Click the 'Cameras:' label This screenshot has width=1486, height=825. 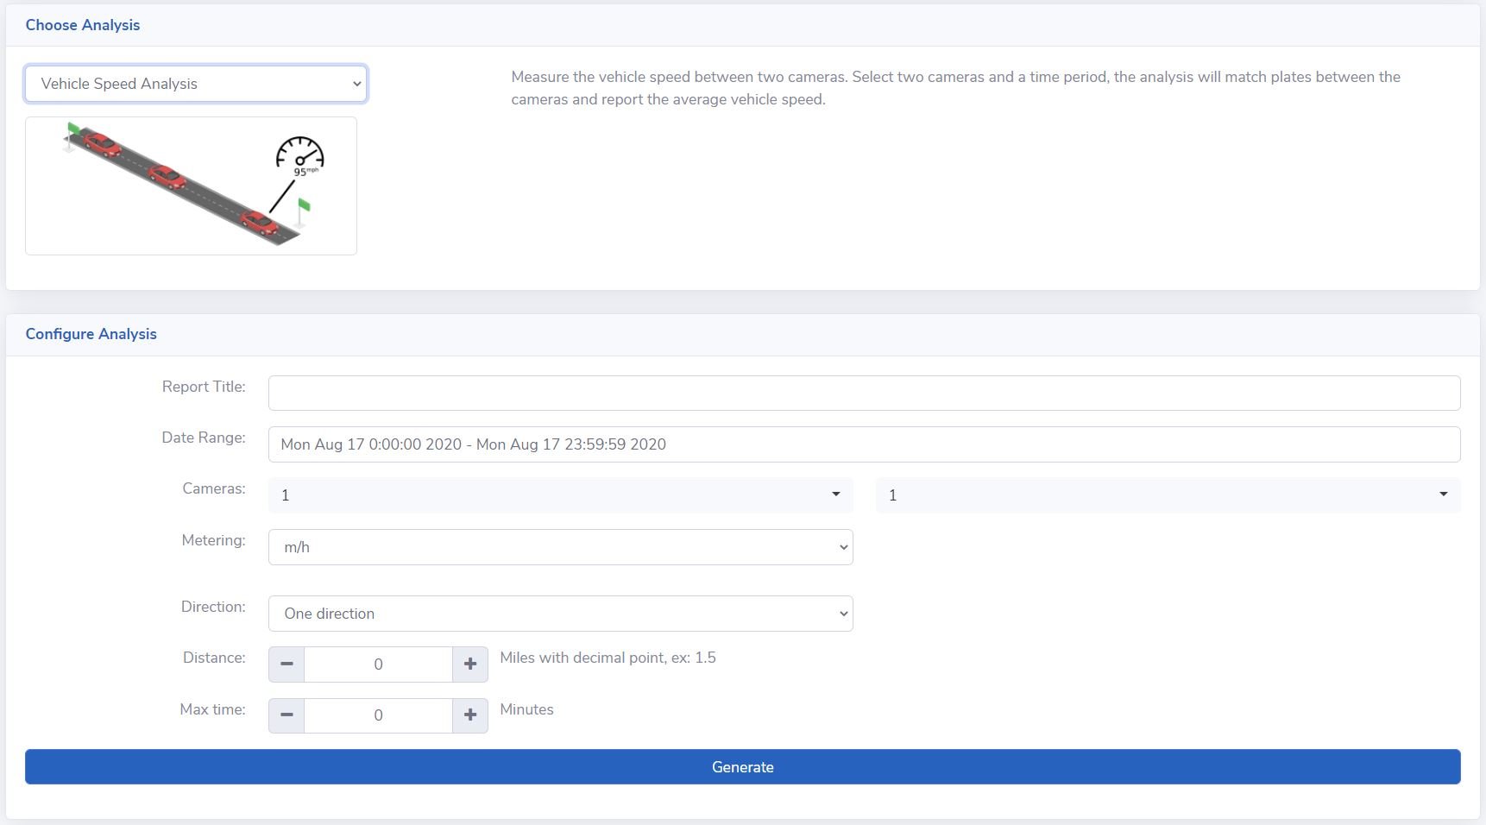(x=214, y=488)
